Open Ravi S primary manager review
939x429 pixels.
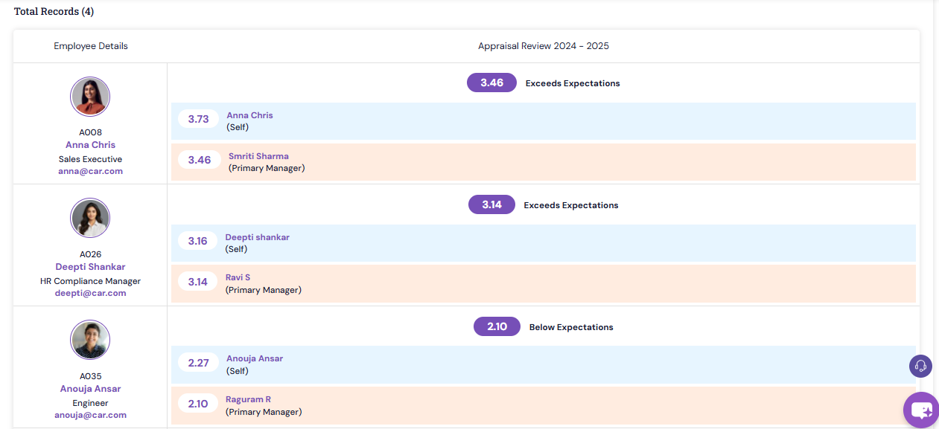238,277
